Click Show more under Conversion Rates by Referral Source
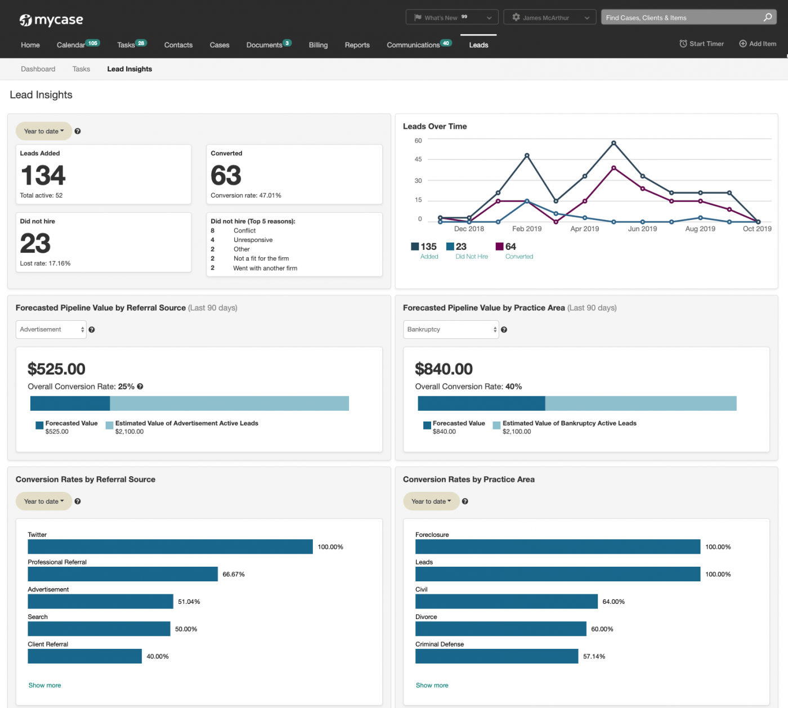The height and width of the screenshot is (708, 788). [x=44, y=685]
